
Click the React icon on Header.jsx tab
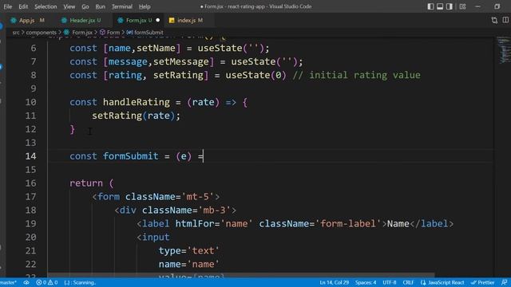[x=64, y=20]
